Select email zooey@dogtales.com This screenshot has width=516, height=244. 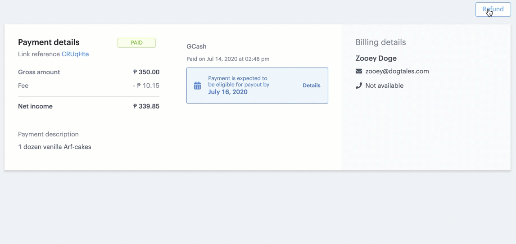coord(397,72)
